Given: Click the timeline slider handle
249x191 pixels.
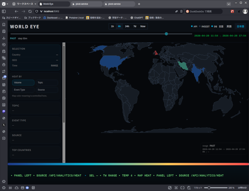Looking at the screenshot, I should pyautogui.click(x=166, y=34).
